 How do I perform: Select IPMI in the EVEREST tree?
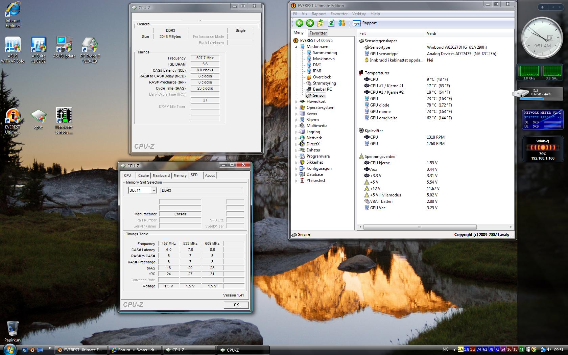point(314,71)
